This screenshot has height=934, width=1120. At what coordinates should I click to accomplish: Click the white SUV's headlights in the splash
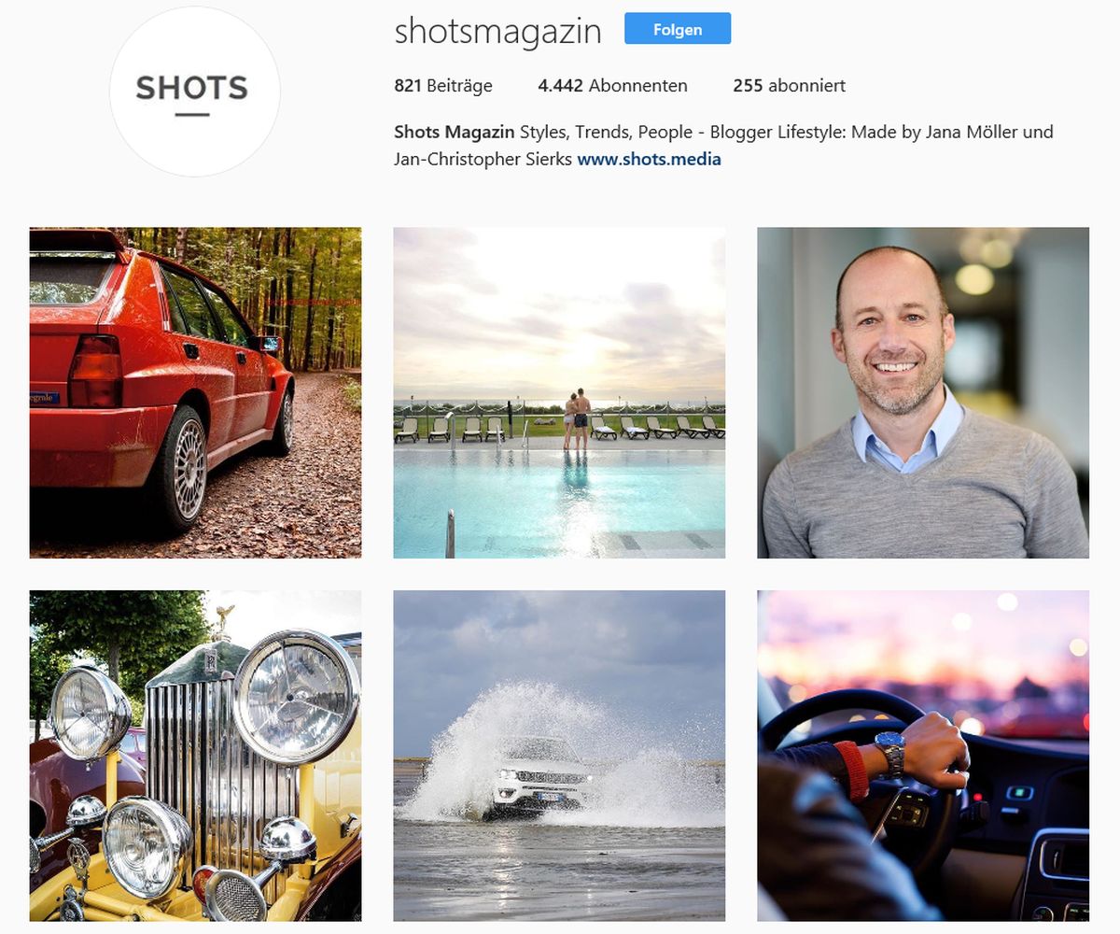(544, 777)
